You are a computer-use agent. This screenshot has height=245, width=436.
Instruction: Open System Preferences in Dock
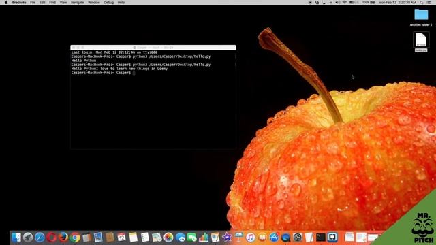297,238
